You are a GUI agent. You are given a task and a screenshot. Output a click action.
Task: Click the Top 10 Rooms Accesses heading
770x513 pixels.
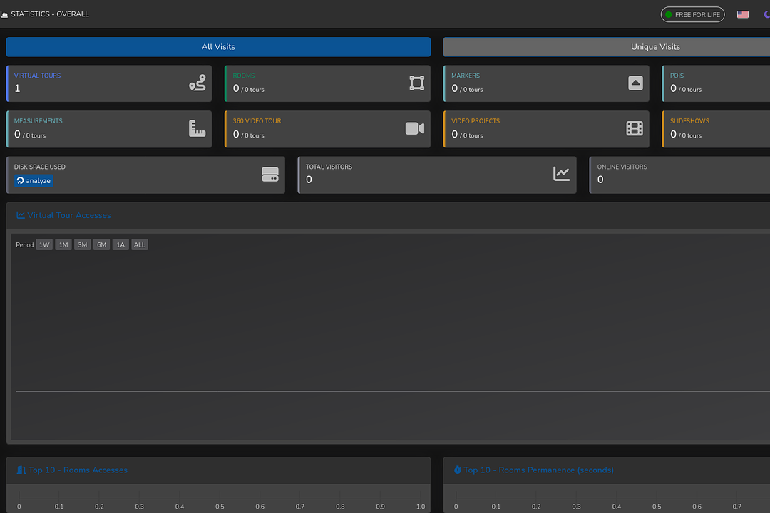pos(77,470)
